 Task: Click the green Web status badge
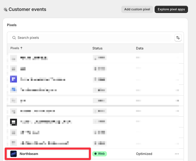pyautogui.click(x=99, y=154)
